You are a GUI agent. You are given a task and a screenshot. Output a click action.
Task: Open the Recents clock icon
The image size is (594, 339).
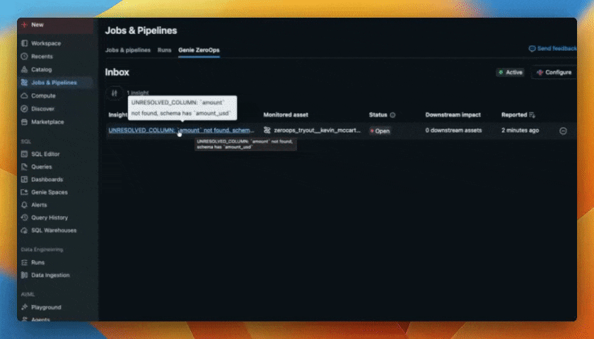(25, 56)
